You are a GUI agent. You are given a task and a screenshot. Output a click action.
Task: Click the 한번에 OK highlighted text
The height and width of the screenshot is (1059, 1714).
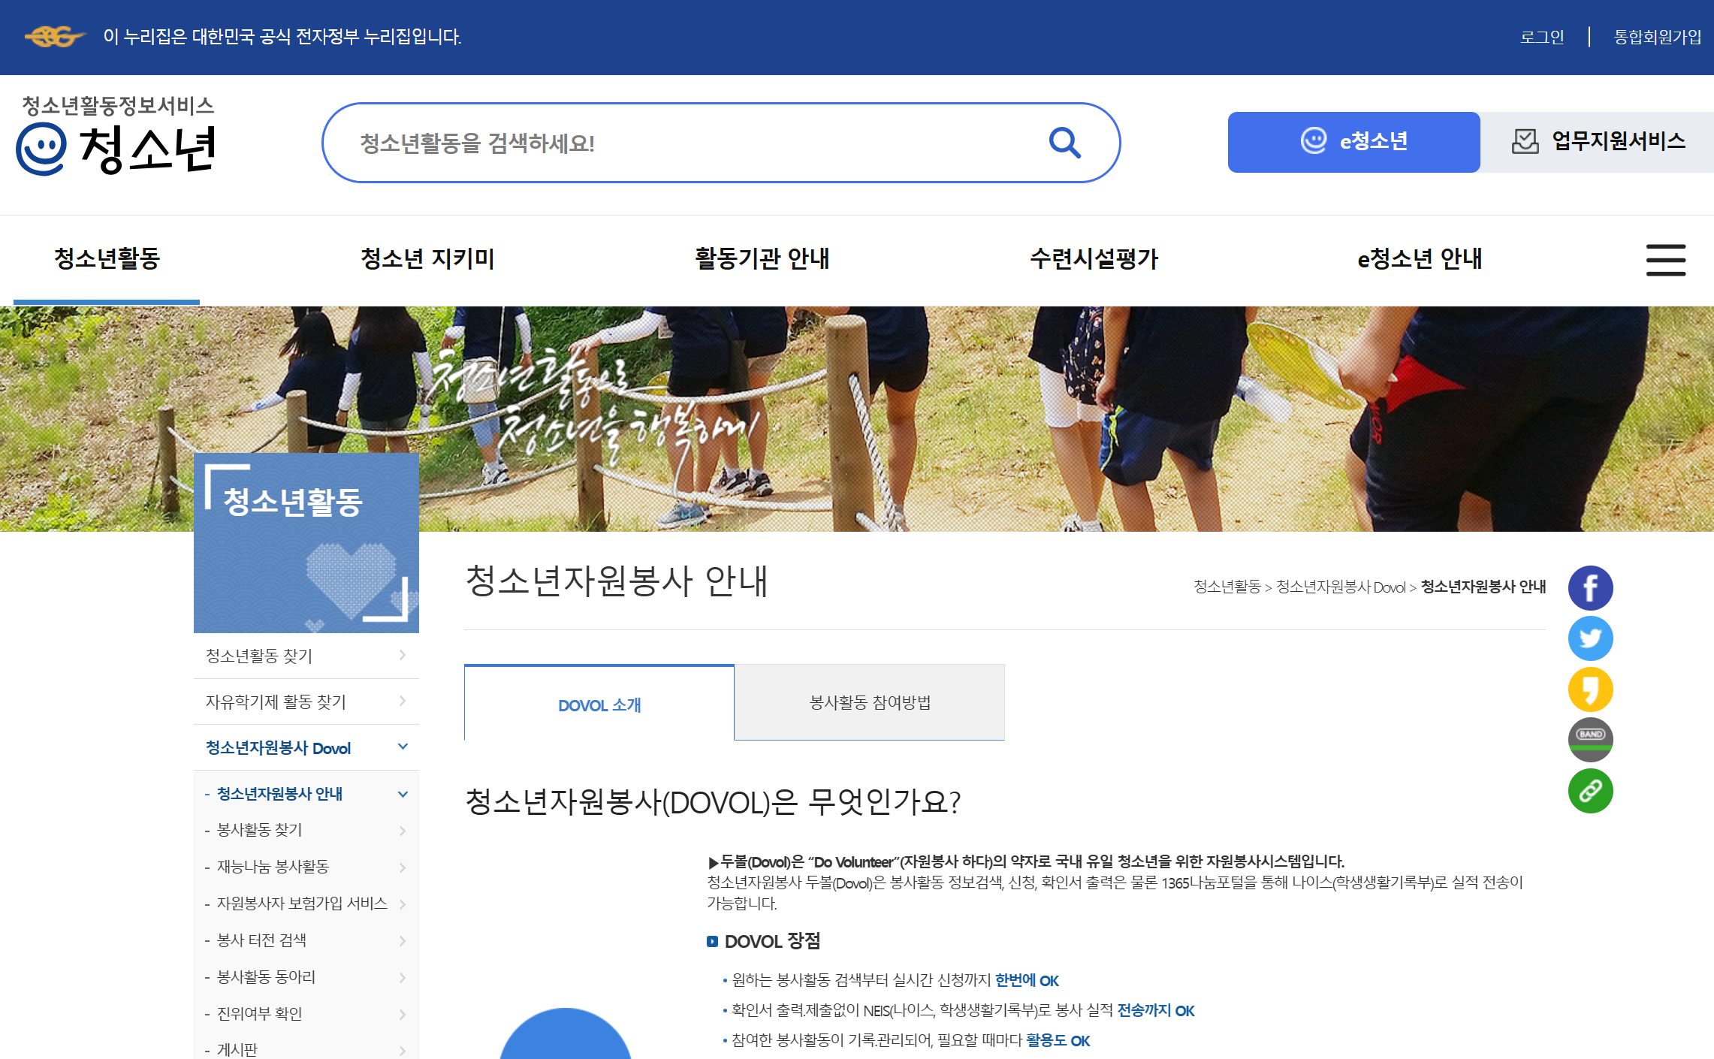point(1027,980)
